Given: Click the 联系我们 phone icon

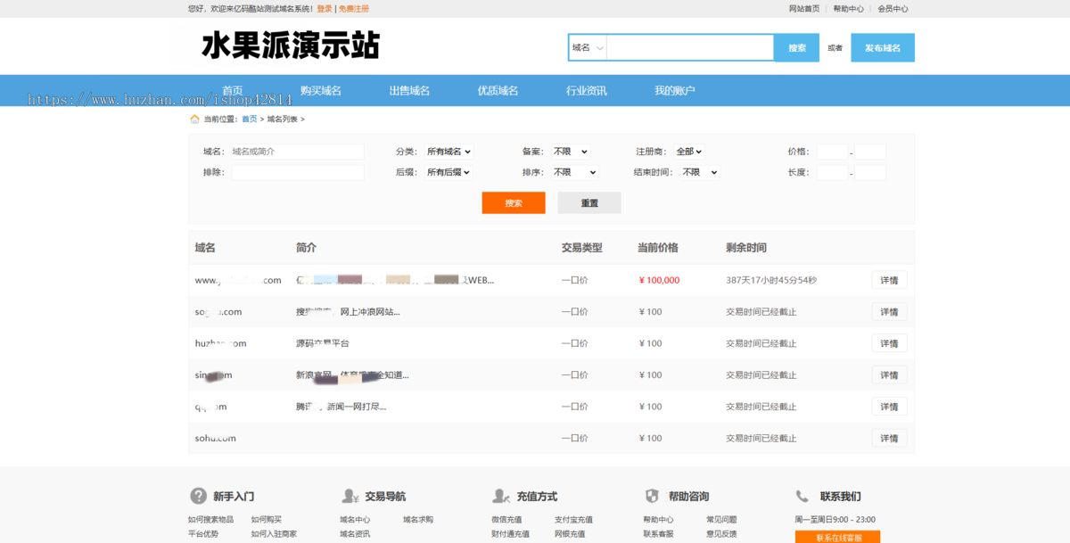Looking at the screenshot, I should click(802, 496).
